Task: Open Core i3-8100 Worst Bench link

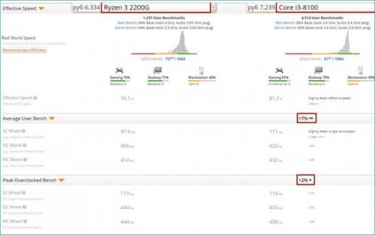Action: pos(286,28)
